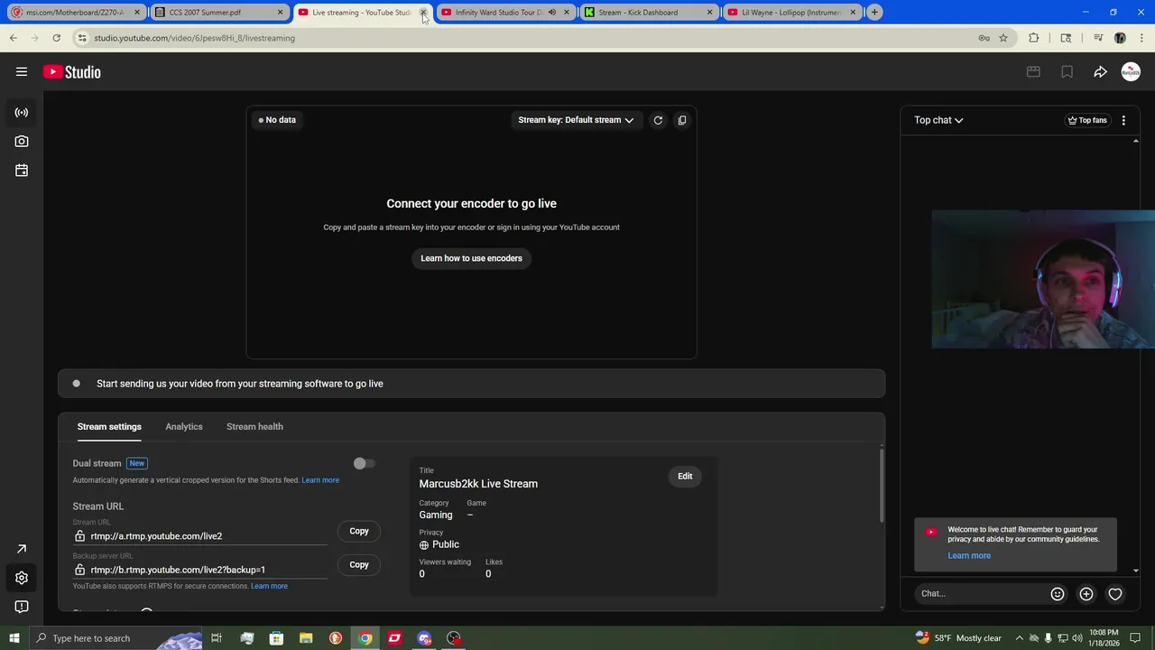Click the Windows taskbar search box
Screen dimensions: 1155x650
(x=115, y=638)
